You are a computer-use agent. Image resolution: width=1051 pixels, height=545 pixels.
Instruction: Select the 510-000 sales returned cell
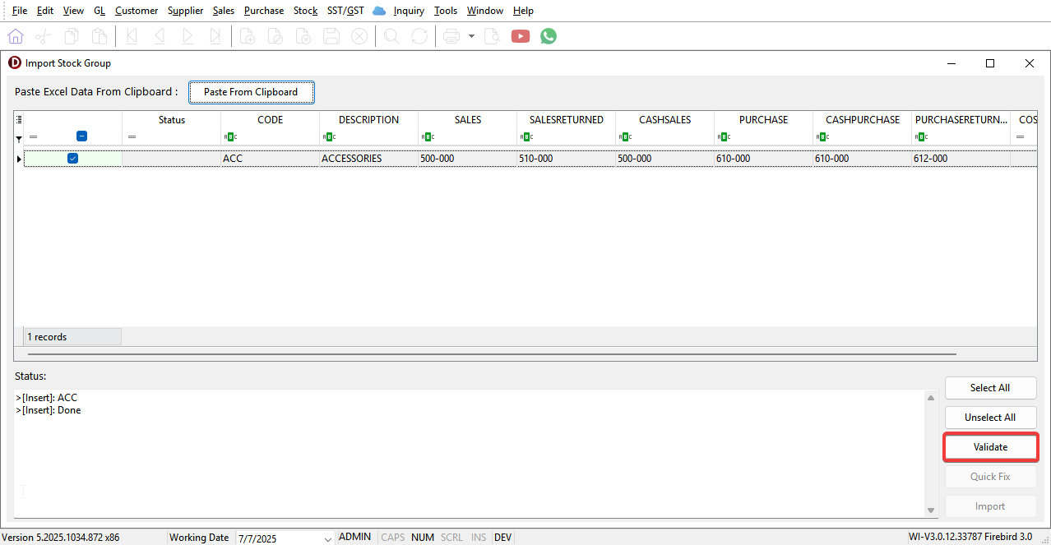click(x=566, y=159)
